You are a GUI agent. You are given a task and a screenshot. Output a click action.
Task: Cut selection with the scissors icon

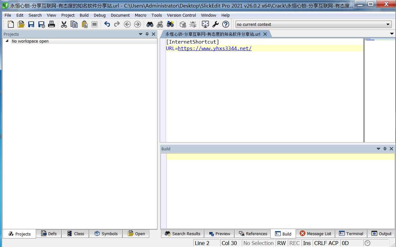tap(64, 24)
